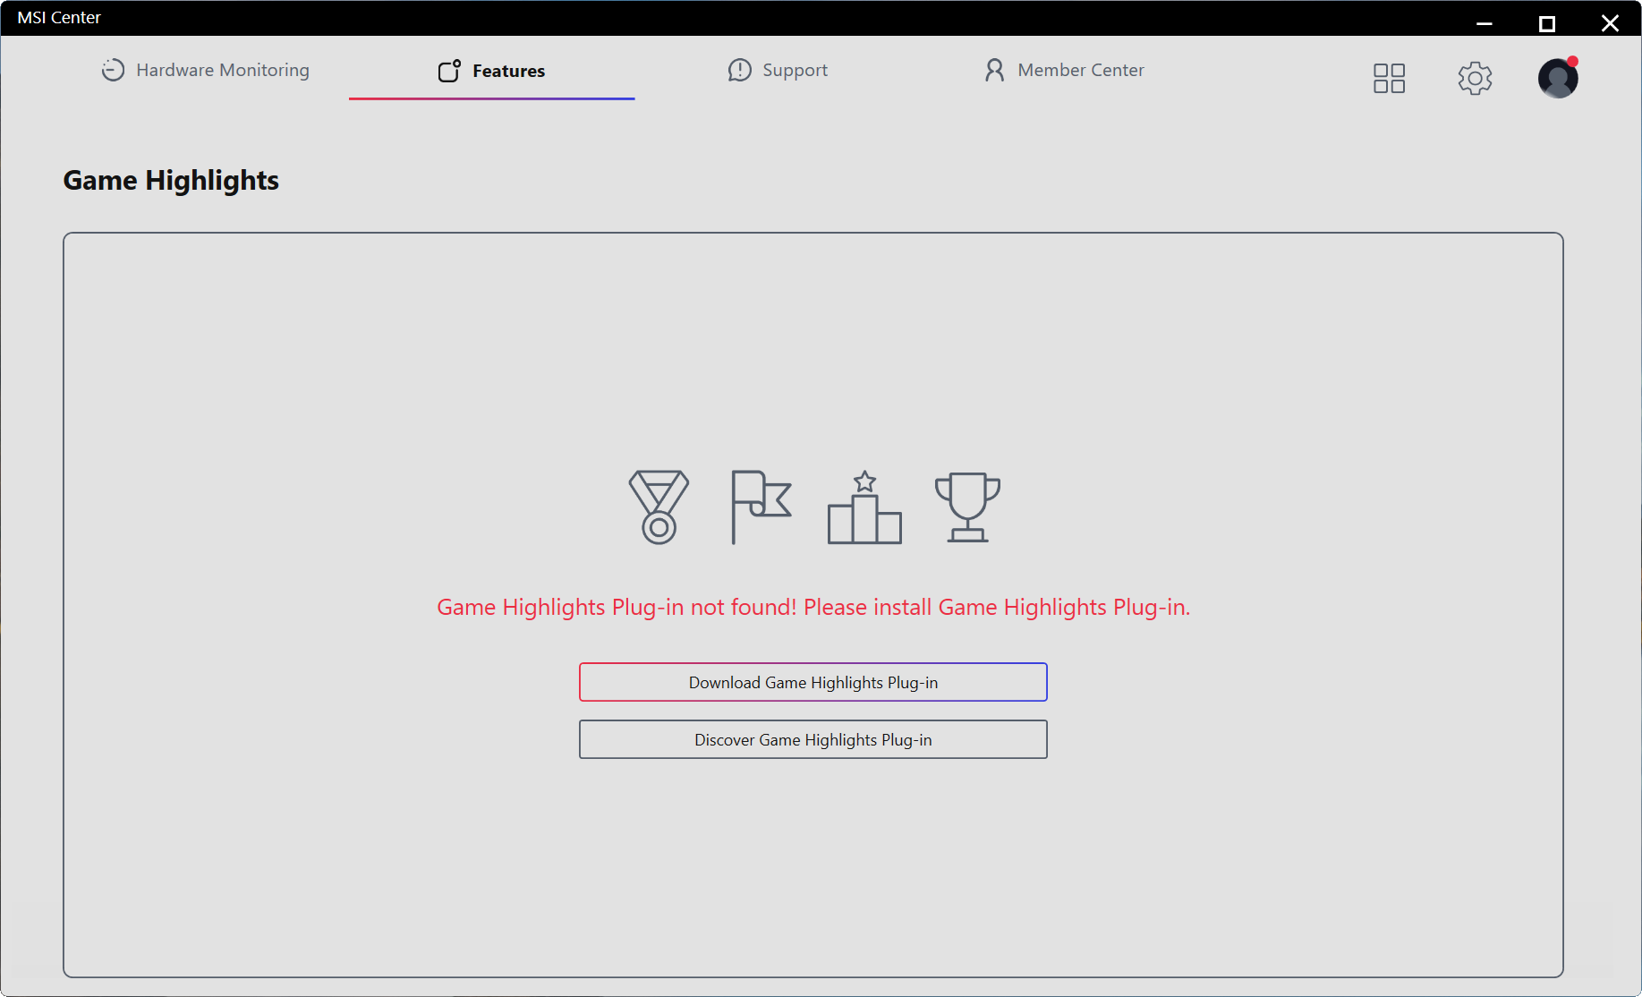The image size is (1642, 997).
Task: Click the trophy icon
Action: click(x=967, y=507)
